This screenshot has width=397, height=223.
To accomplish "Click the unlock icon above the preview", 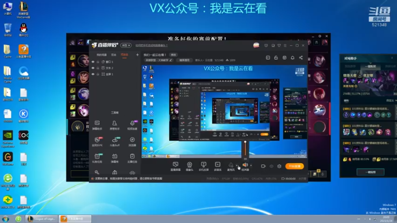I will [x=276, y=57].
